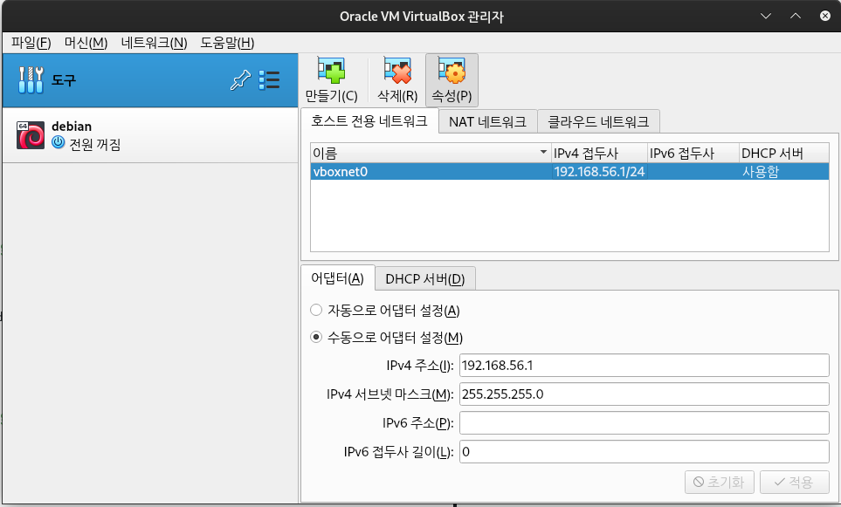Viewport: 841px width, 507px height.
Task: Click the 적용 apply button
Action: [x=795, y=482]
